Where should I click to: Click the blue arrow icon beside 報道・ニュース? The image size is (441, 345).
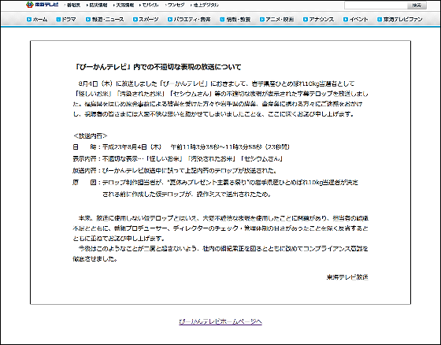point(88,20)
